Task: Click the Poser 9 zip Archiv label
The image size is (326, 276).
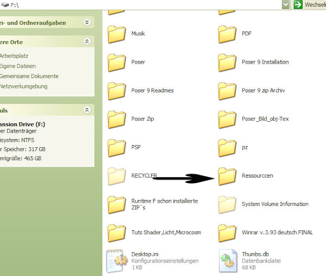Action: (264, 91)
